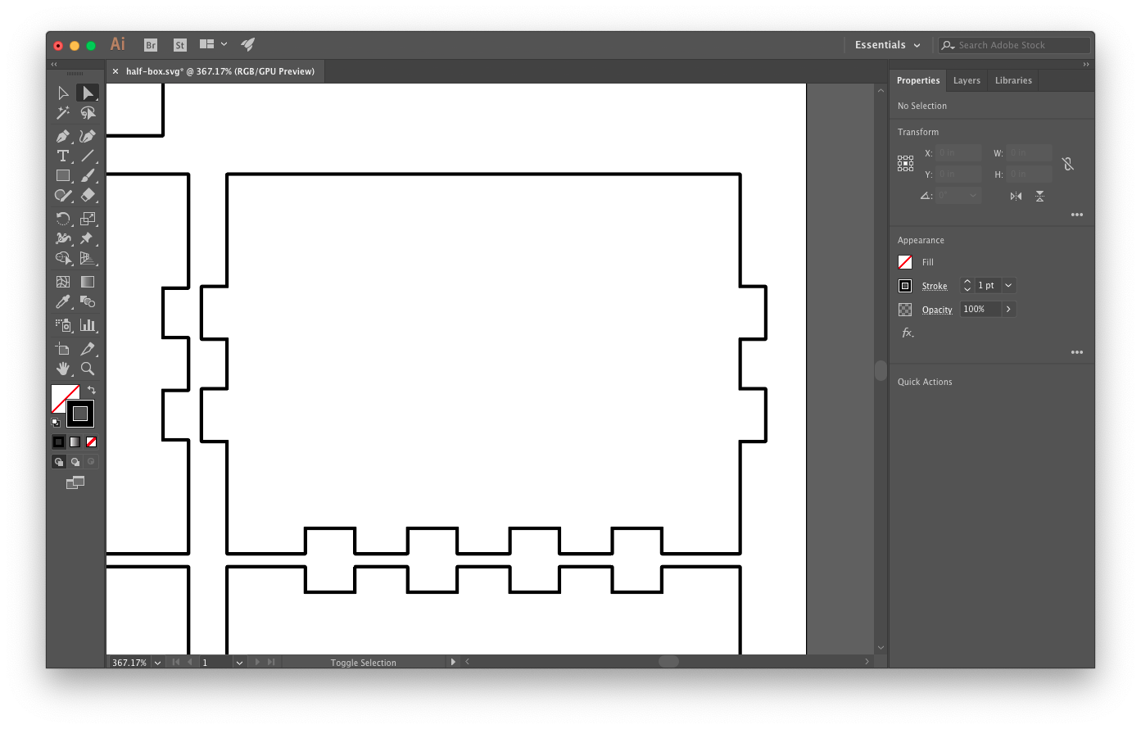The width and height of the screenshot is (1141, 729).
Task: Flip the artwork vertically
Action: (x=1040, y=196)
